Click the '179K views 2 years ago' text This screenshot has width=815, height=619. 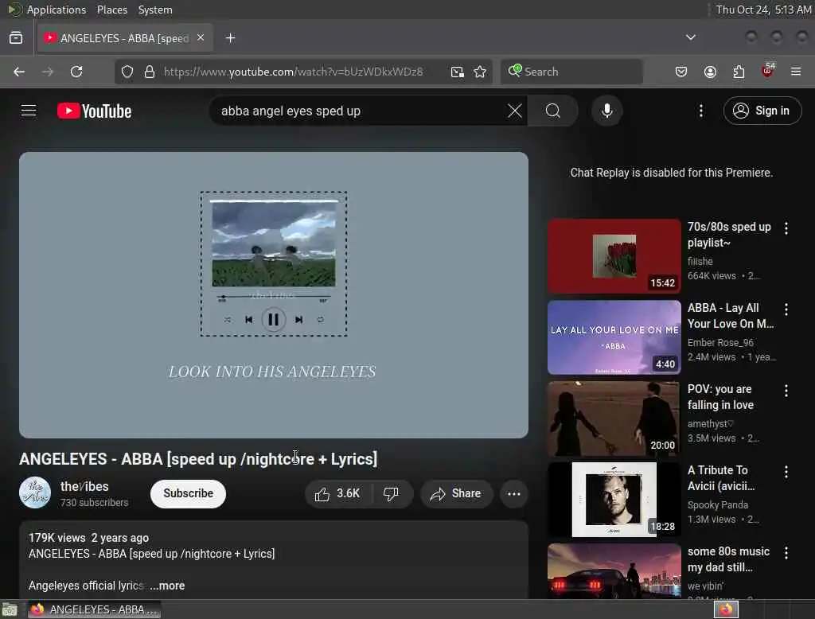88,537
